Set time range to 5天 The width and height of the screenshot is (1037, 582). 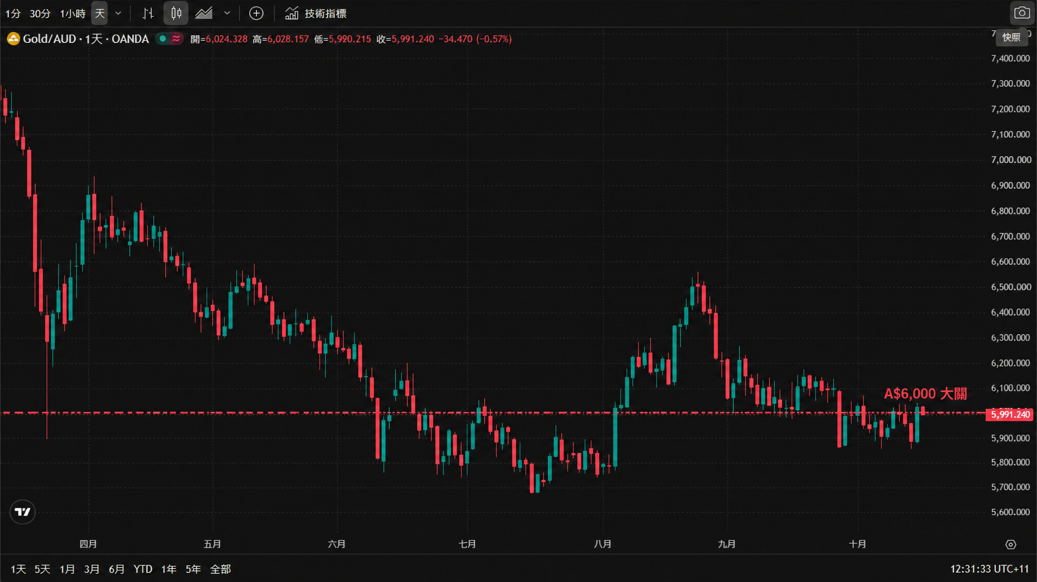(x=42, y=569)
